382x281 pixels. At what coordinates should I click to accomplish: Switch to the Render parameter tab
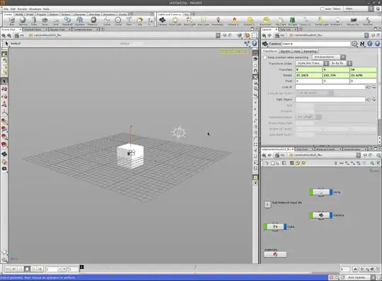[285, 51]
